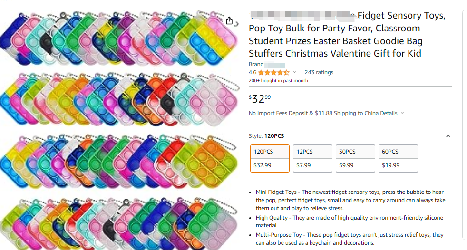This screenshot has height=250, width=467.
Task: Visit the Brand store link
Action: (275, 64)
